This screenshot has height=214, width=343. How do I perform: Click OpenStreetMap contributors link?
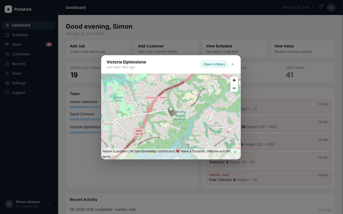[154, 151]
